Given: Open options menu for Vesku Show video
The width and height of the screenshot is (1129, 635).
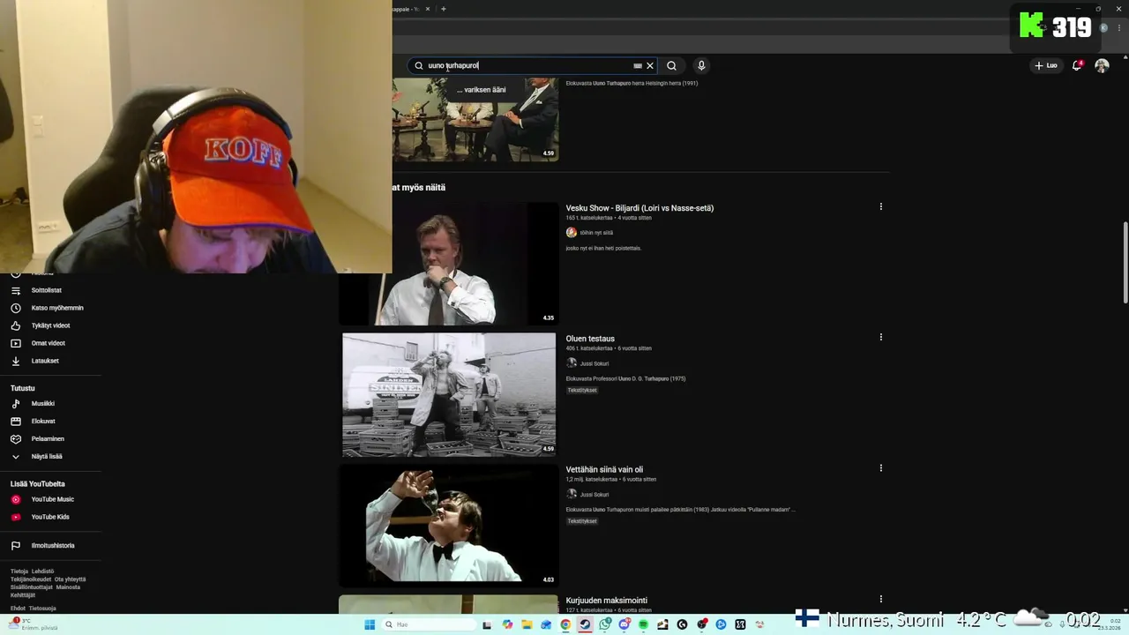Looking at the screenshot, I should [x=880, y=206].
